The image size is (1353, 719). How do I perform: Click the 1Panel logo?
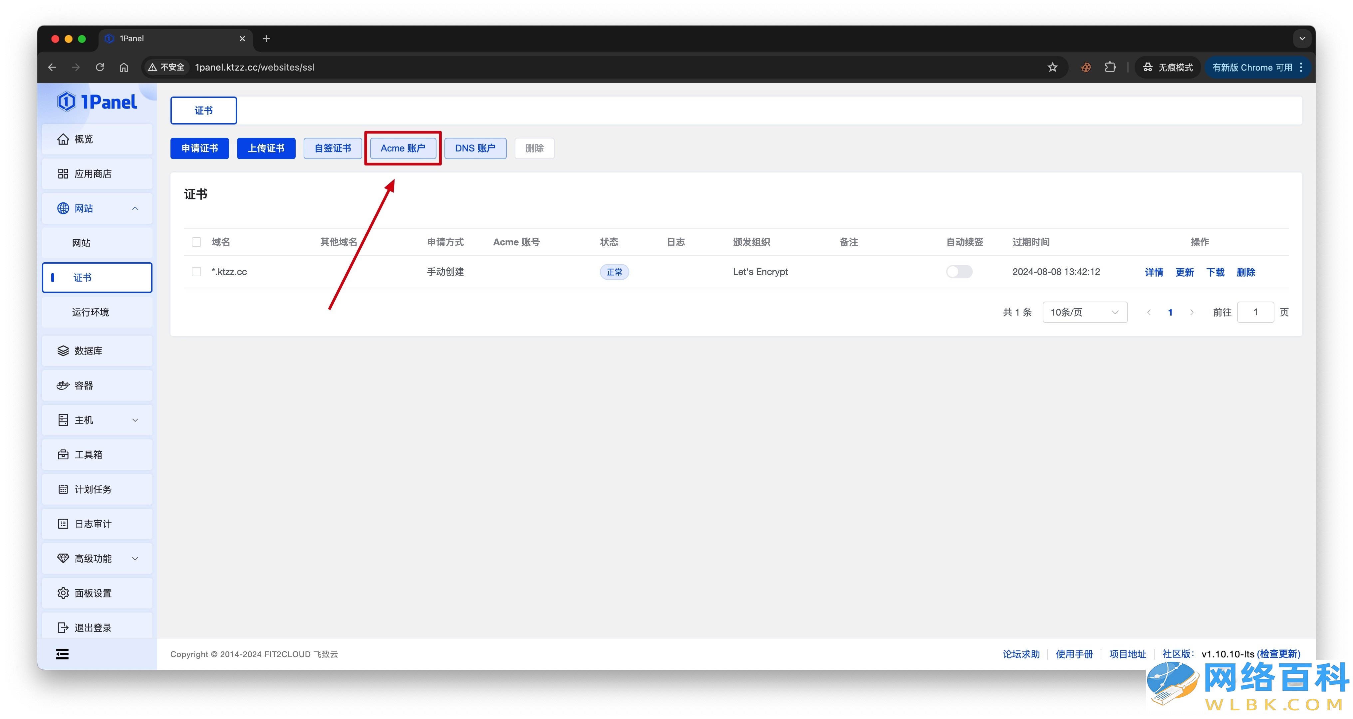97,102
